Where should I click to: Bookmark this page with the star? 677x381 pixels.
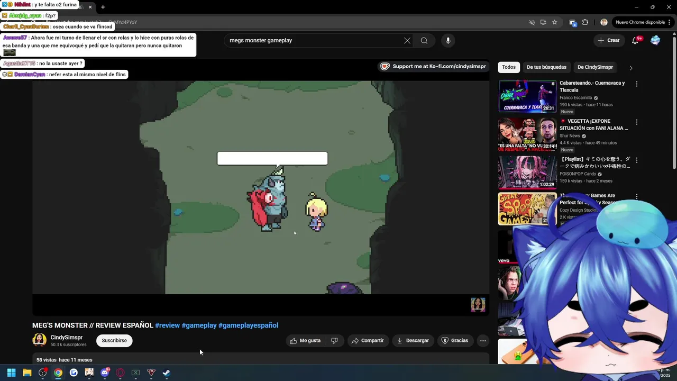tap(554, 22)
